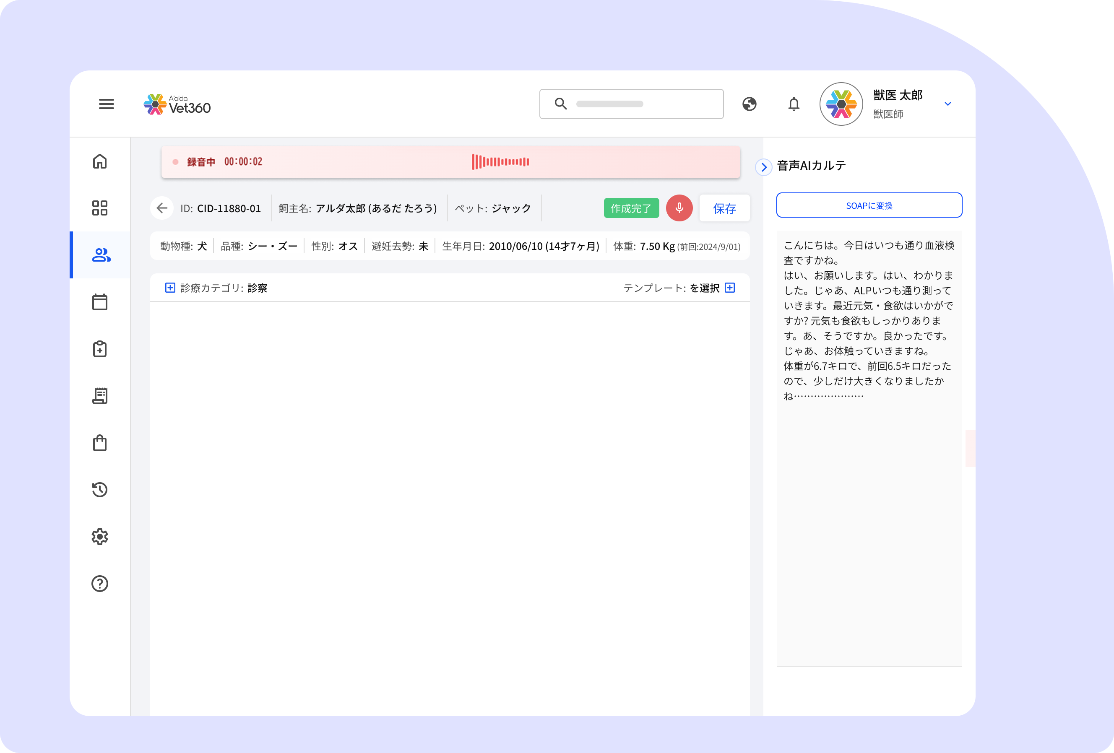1114x753 pixels.
Task: Click the back arrow beside the ID
Action: [162, 208]
